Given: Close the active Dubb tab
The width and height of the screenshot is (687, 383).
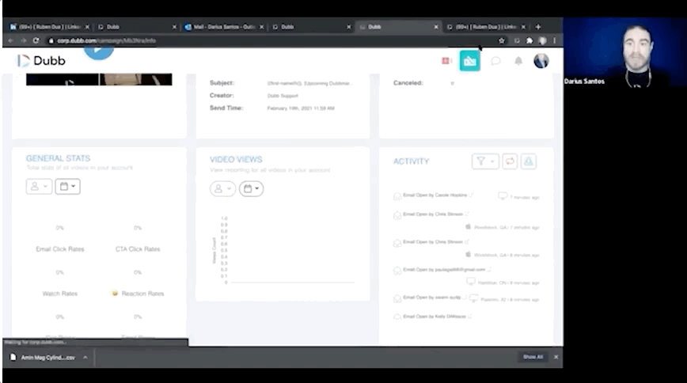Looking at the screenshot, I should [x=436, y=27].
